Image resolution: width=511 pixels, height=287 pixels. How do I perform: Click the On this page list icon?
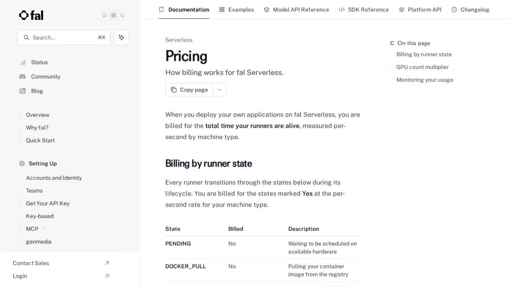tap(392, 43)
